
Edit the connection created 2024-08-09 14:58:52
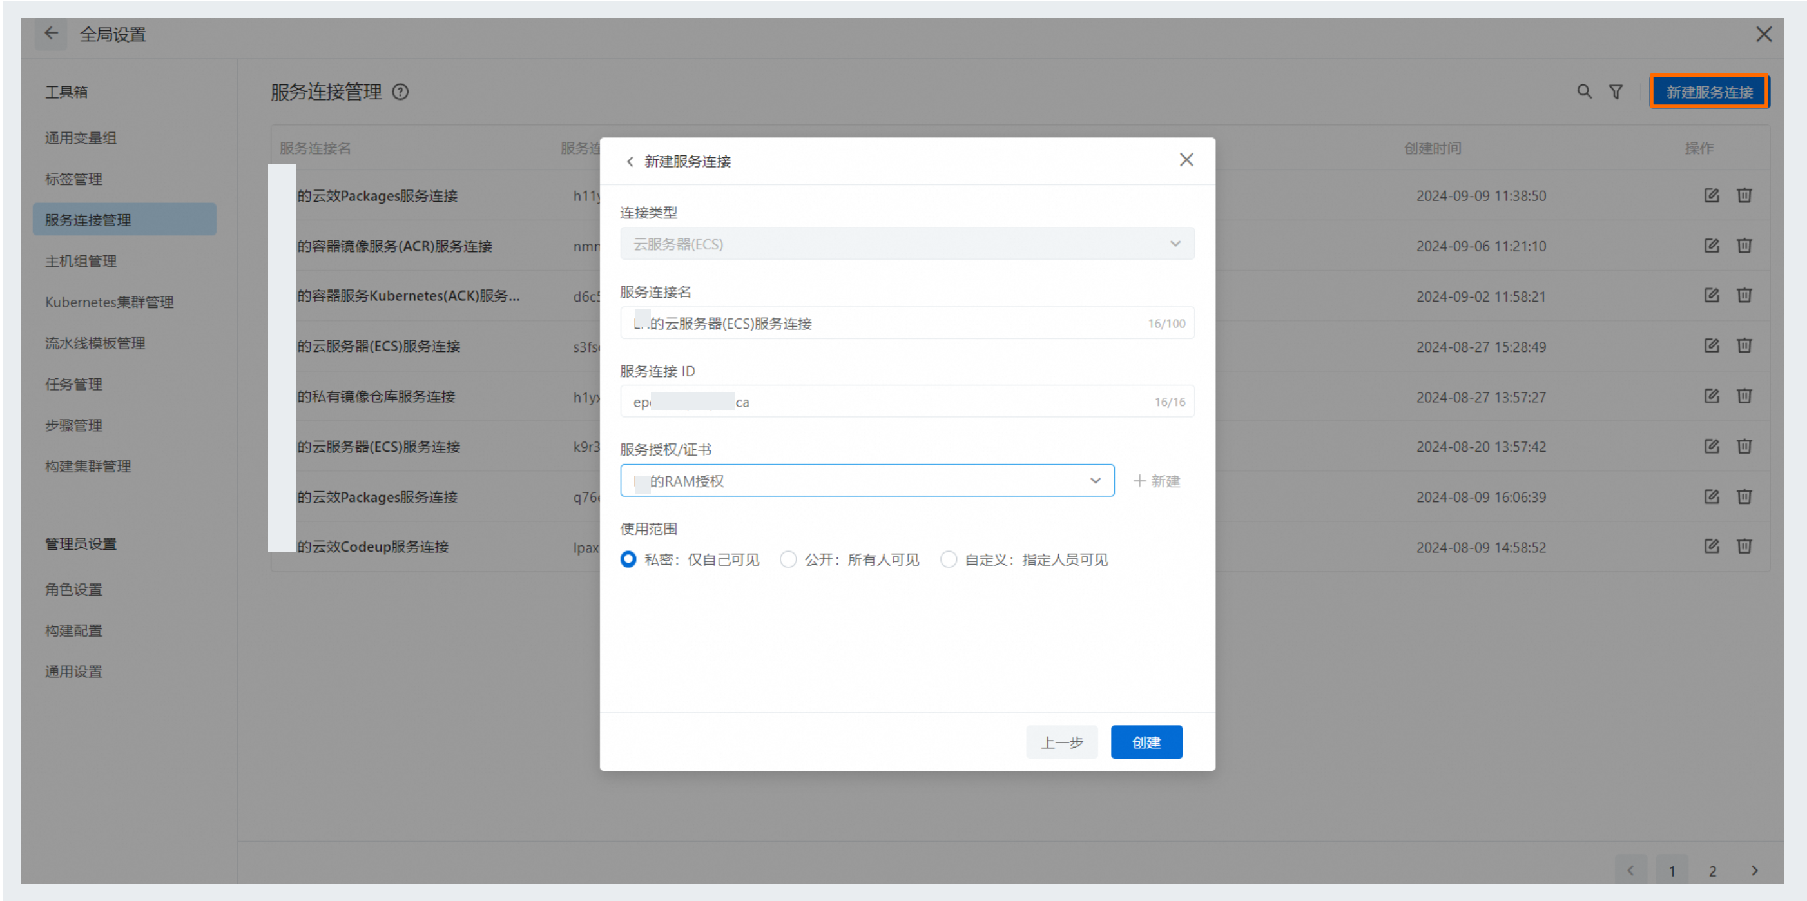(x=1712, y=546)
